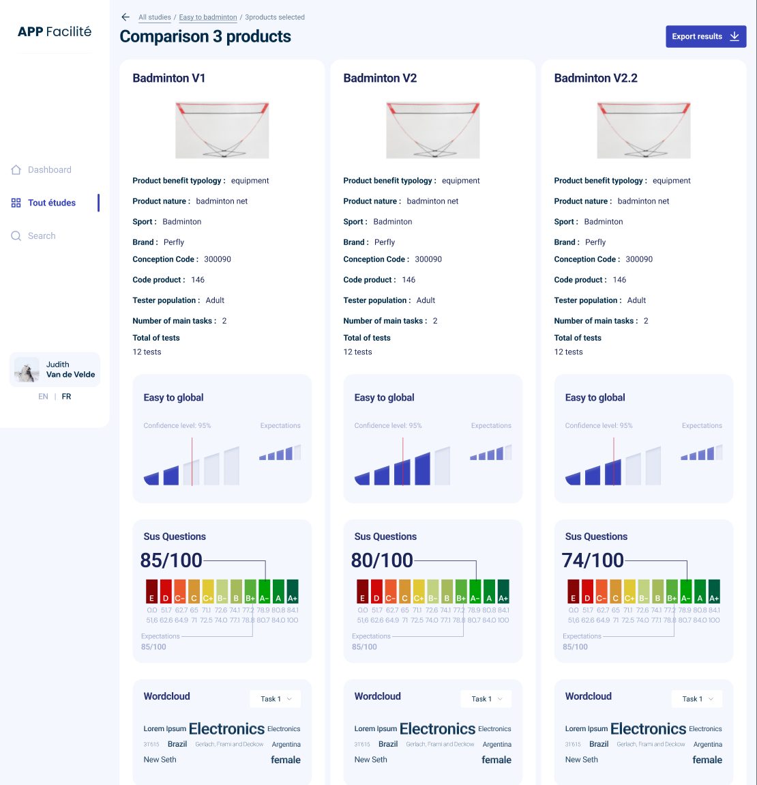Open Task 1 dropdown in Badminton V1 Wordcloud
Screen dimensions: 757x785
pos(276,699)
